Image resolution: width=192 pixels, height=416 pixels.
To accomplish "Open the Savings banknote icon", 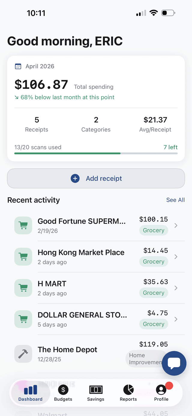I will [95, 389].
